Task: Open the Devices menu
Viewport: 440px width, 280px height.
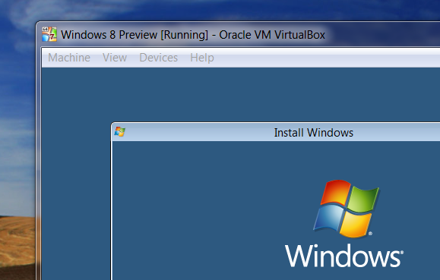Action: pyautogui.click(x=159, y=58)
